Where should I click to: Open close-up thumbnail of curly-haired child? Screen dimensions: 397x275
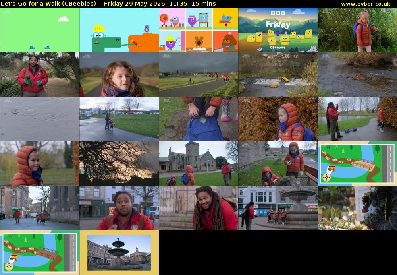click(119, 75)
